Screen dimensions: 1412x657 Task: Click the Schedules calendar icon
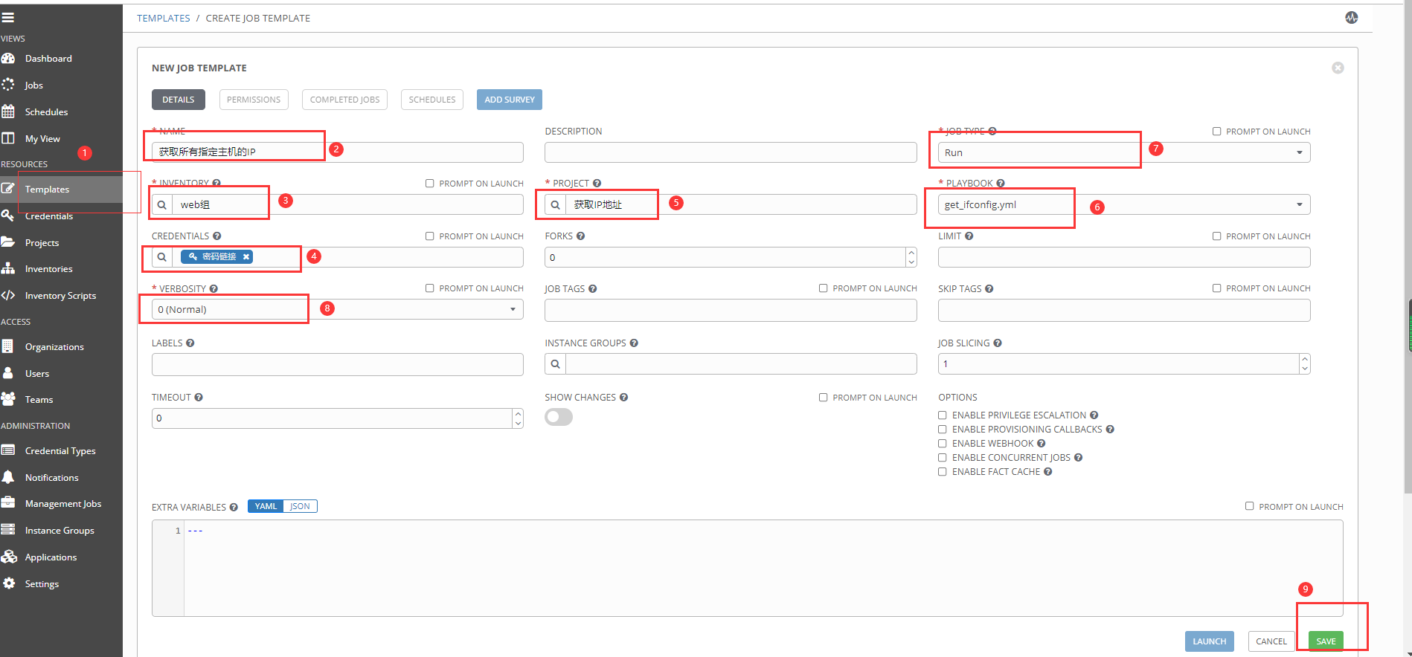pos(8,111)
